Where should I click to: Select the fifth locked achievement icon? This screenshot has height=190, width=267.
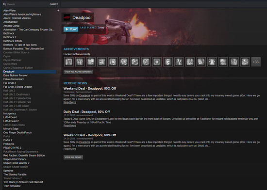click(x=113, y=62)
